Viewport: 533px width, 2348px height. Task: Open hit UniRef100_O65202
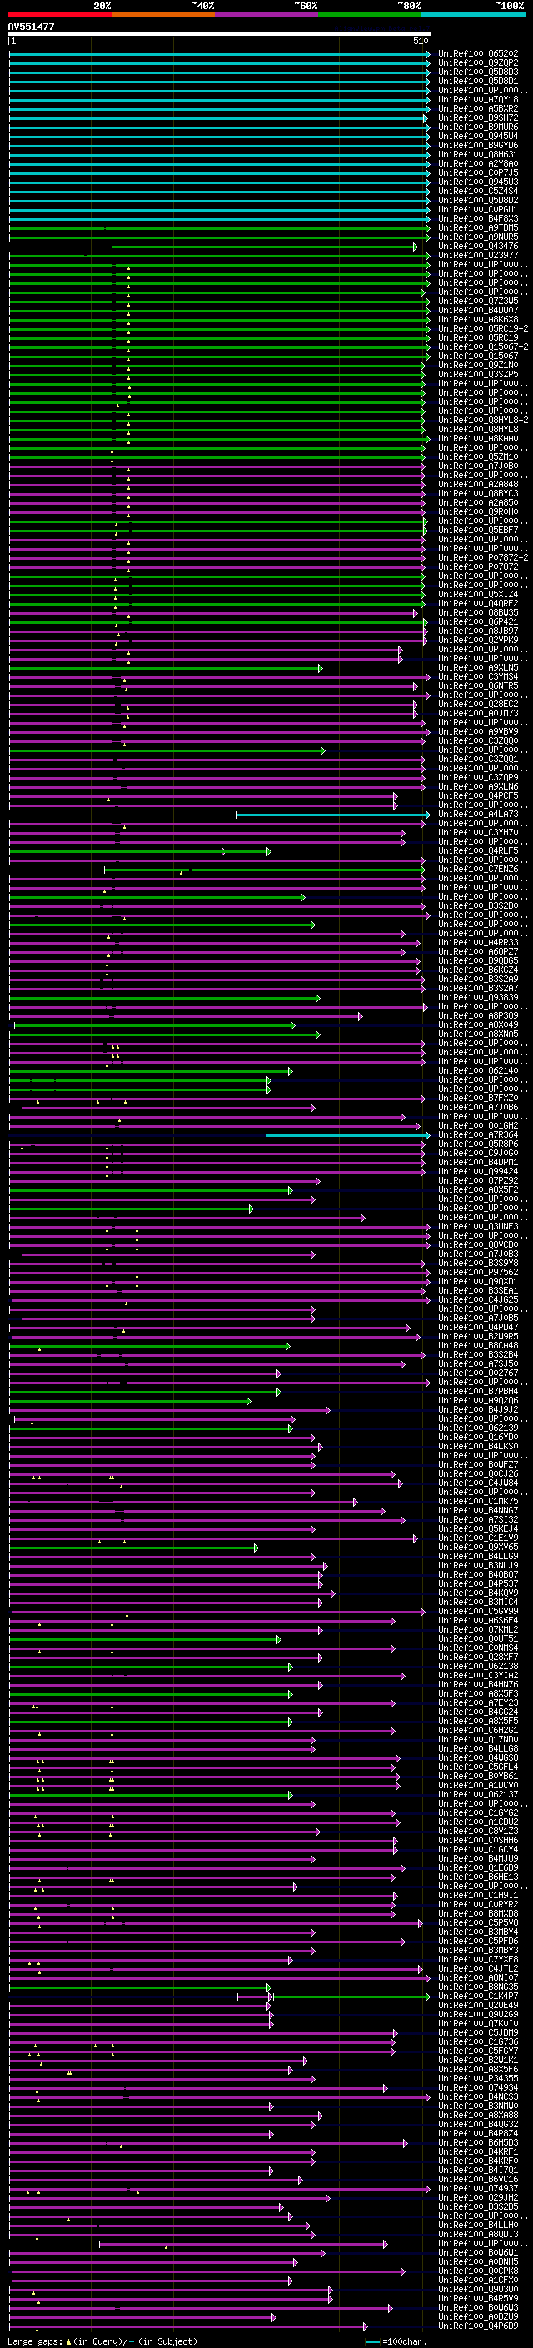click(x=477, y=54)
